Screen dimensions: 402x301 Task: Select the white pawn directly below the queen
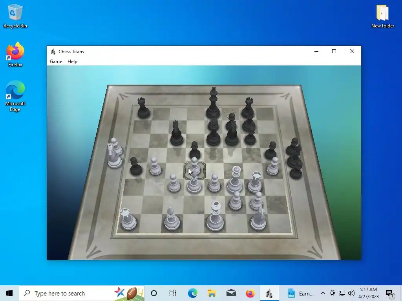coord(236,201)
